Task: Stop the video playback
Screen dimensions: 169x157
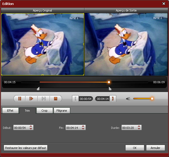Action: tap(56, 99)
